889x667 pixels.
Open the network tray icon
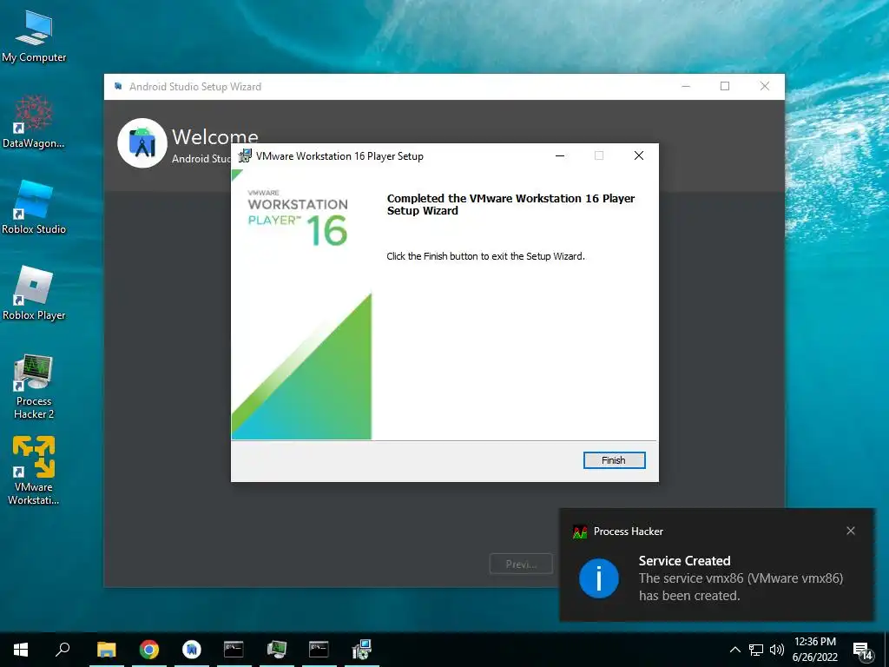point(756,650)
